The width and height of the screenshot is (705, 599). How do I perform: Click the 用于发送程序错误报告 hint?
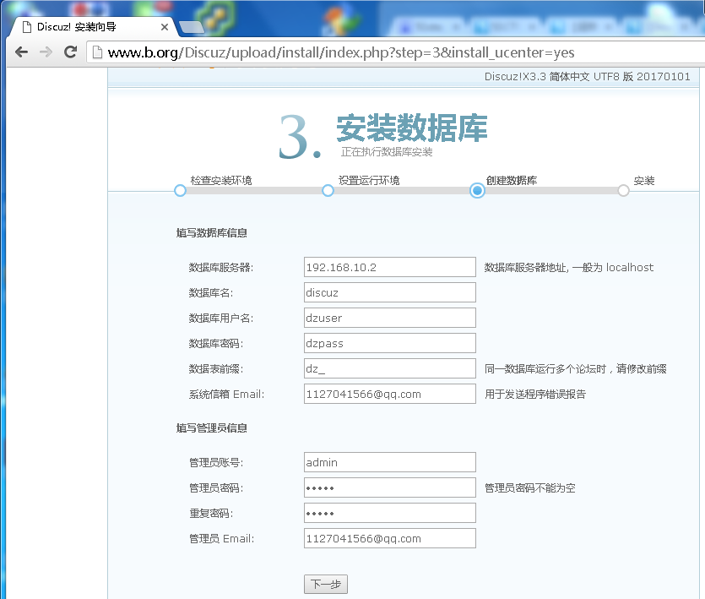[x=535, y=395]
